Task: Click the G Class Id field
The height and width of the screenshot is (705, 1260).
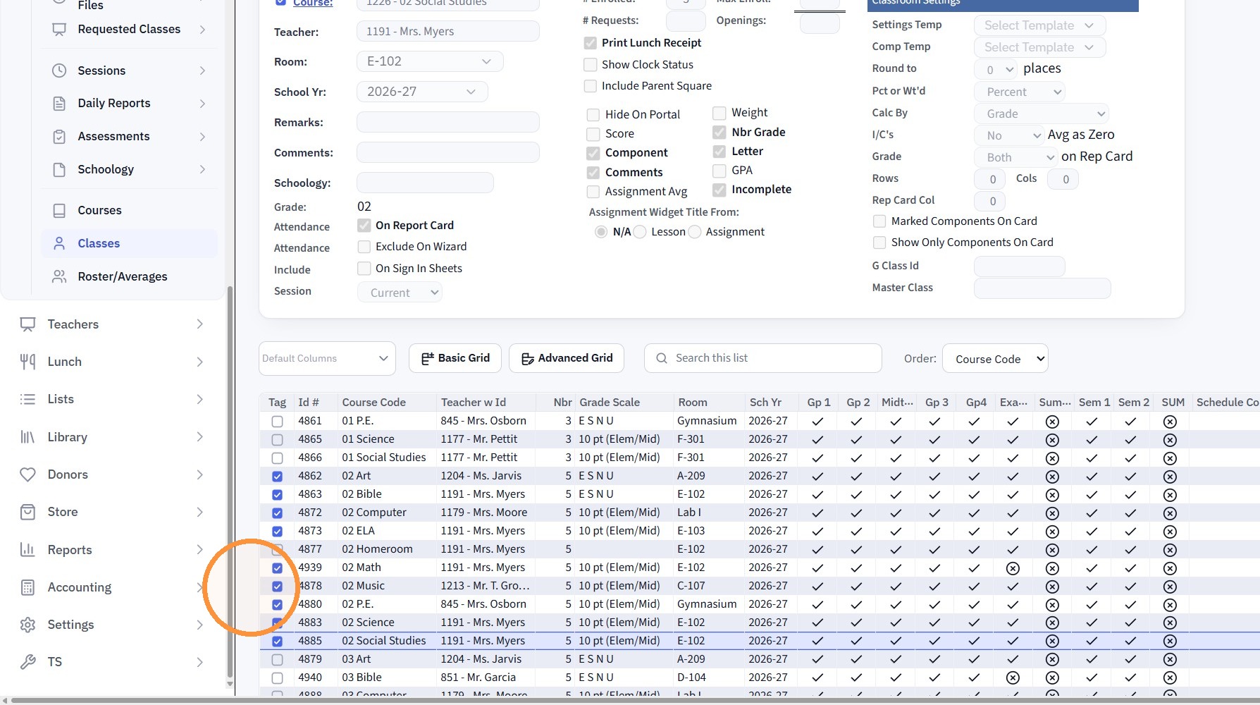Action: pyautogui.click(x=1019, y=266)
